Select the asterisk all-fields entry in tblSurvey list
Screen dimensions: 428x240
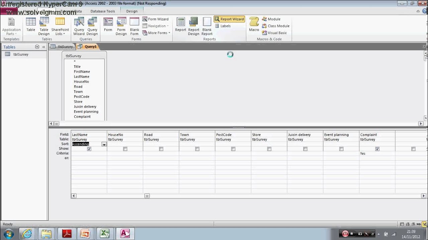(x=75, y=62)
